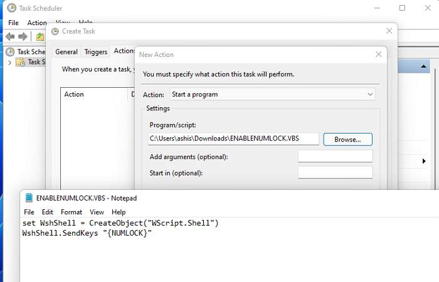Click the Add arguments input field

pos(335,156)
